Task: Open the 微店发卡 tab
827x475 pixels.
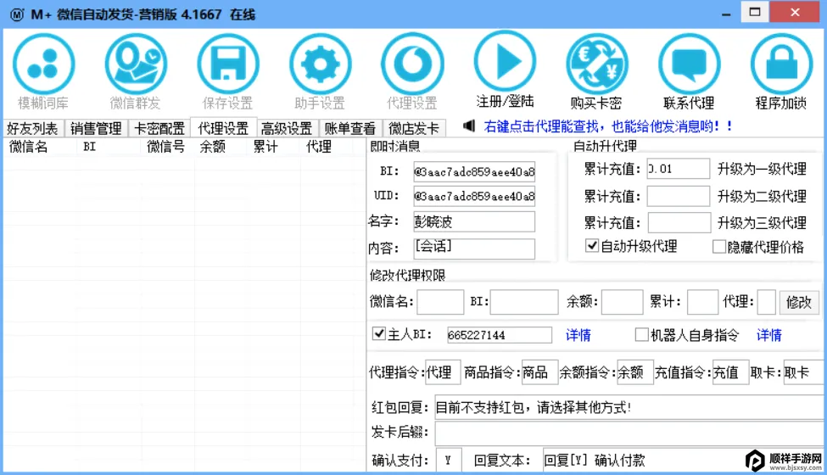Action: 414,128
